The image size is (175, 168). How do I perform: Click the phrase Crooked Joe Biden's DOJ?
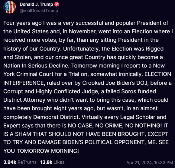(x=115, y=83)
